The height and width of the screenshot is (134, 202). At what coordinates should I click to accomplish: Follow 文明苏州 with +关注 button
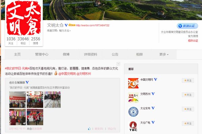[188, 95]
